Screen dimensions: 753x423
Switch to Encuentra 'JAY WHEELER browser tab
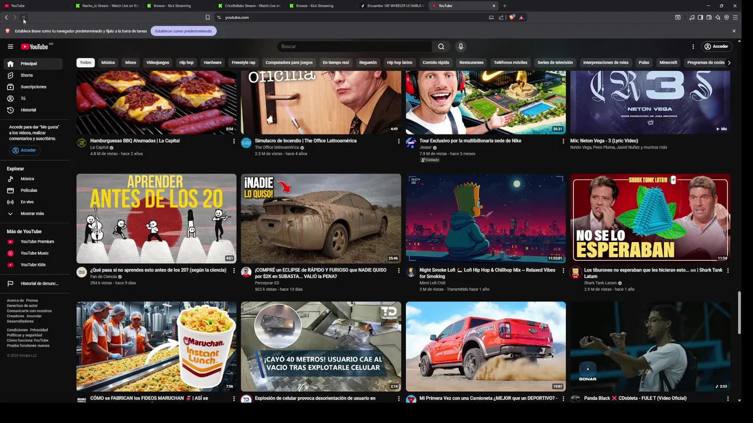[x=392, y=6]
